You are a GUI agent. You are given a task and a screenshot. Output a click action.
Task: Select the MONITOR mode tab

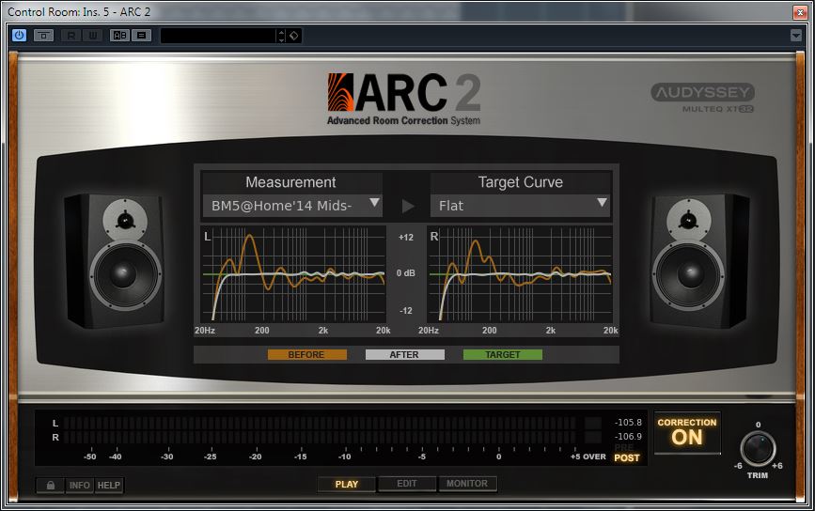tap(467, 484)
